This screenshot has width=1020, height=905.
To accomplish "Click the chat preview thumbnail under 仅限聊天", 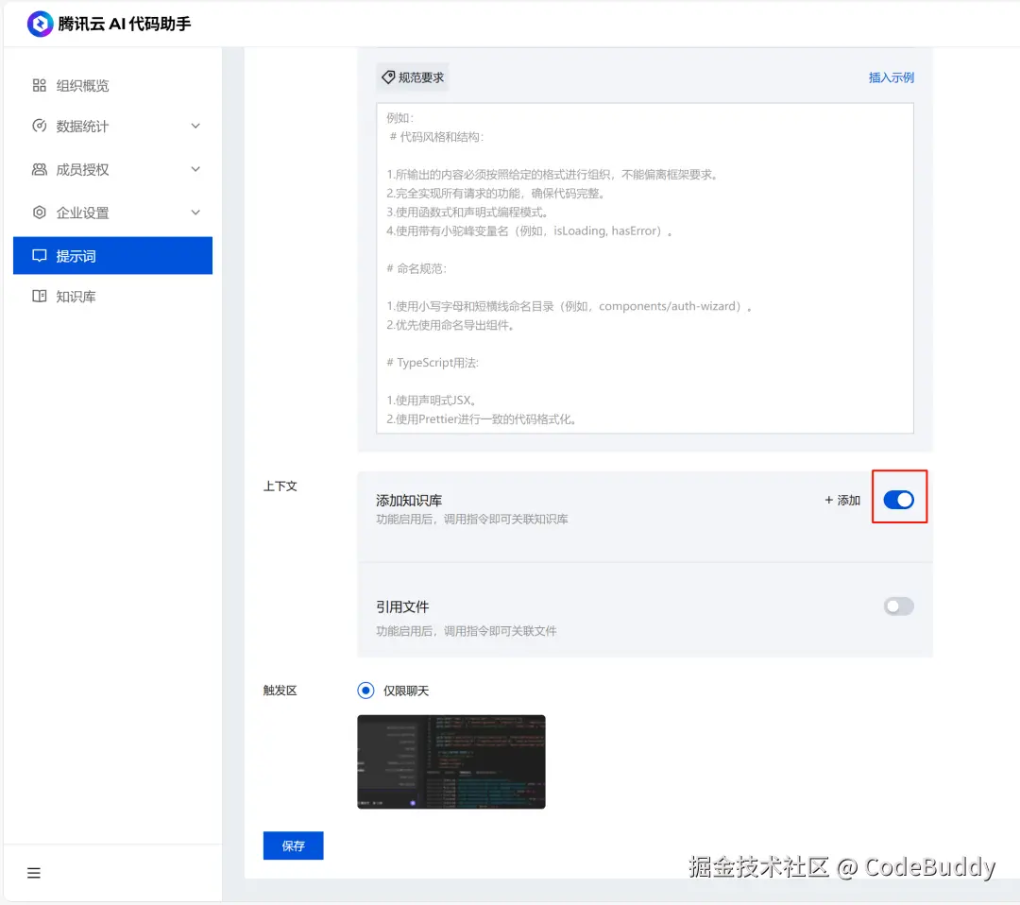I will (450, 761).
